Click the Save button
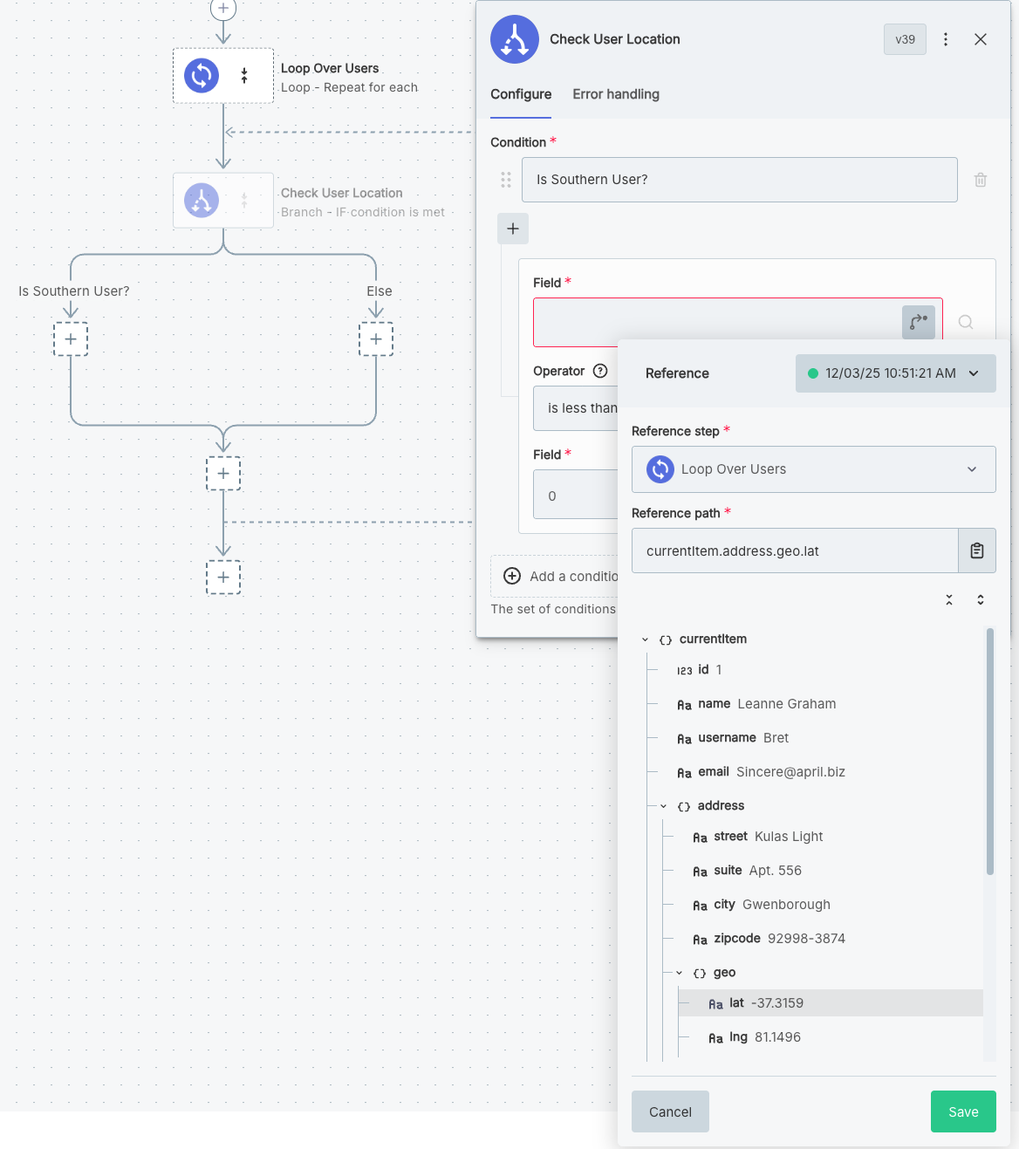The height and width of the screenshot is (1149, 1019). 962,1111
